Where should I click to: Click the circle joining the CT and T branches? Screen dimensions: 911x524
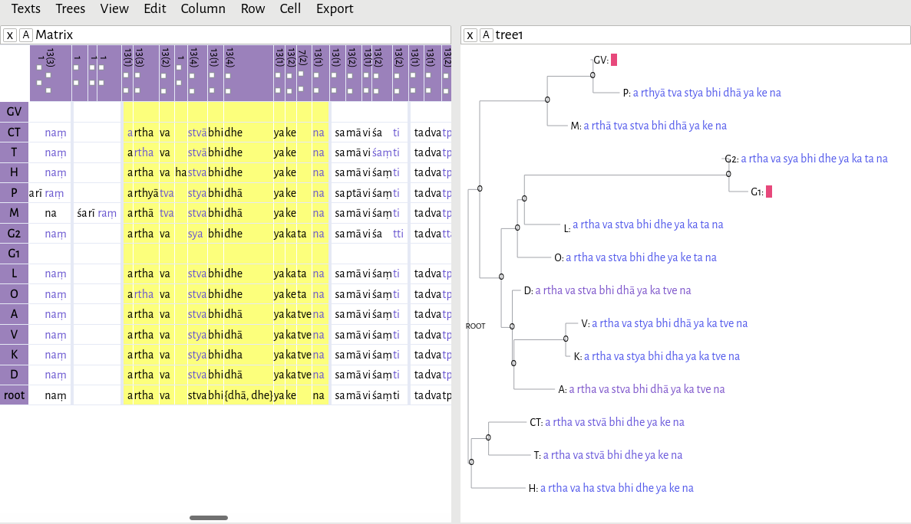coord(487,437)
